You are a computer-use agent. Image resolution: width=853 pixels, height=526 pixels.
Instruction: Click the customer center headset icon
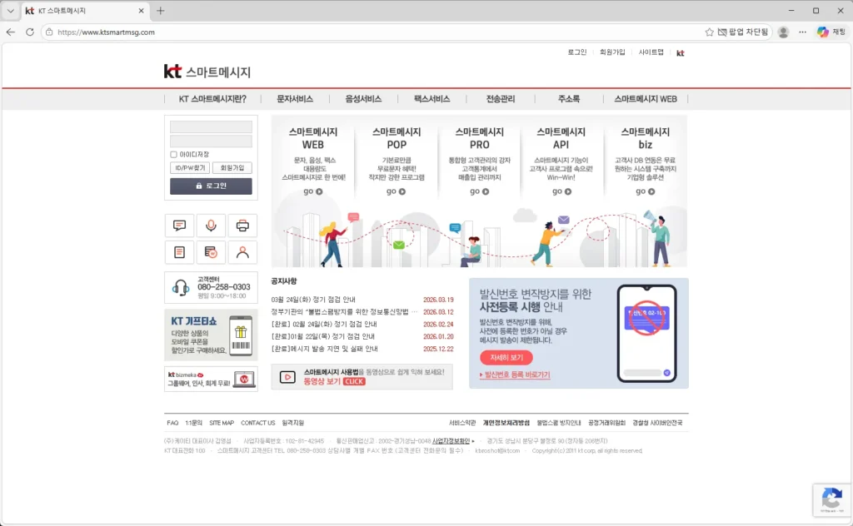click(x=181, y=287)
